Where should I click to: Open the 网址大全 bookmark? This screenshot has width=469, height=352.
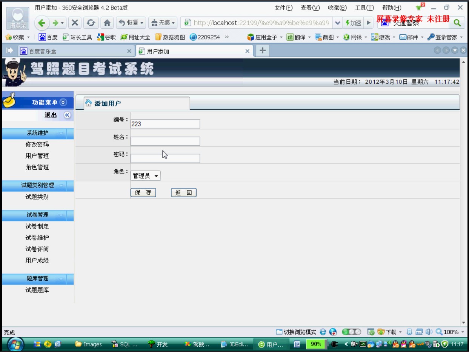pos(135,37)
